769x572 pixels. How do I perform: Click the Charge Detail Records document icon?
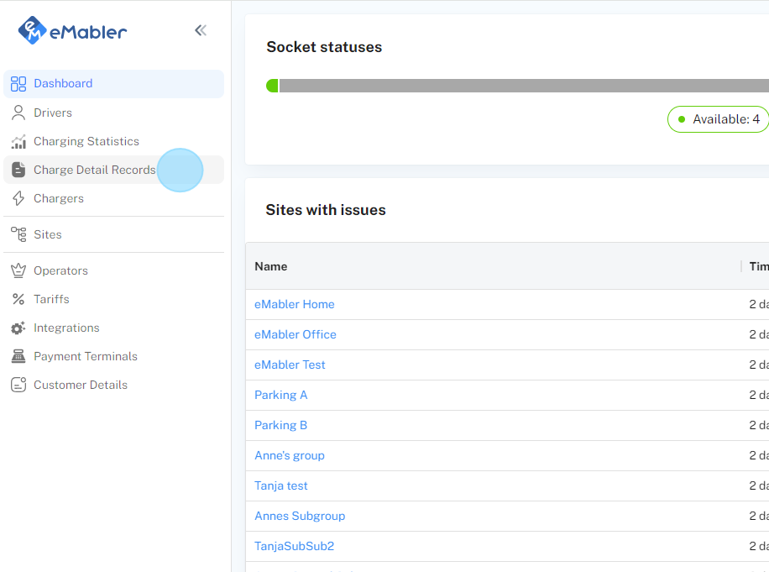click(x=18, y=170)
